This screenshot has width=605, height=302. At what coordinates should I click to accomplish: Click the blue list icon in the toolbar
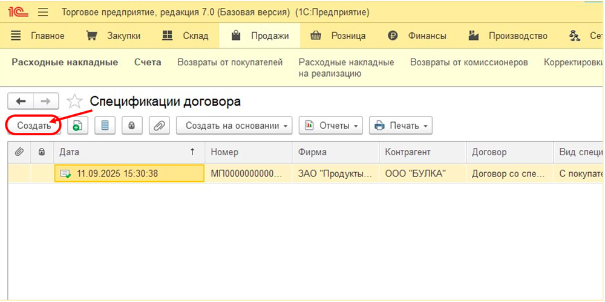pyautogui.click(x=105, y=126)
